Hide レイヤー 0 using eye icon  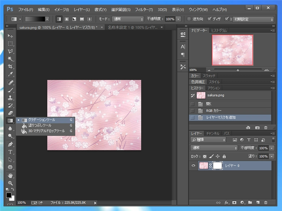coord(193,166)
